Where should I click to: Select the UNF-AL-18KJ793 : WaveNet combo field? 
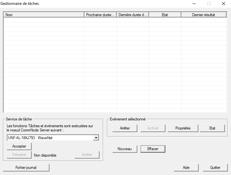click(50, 138)
